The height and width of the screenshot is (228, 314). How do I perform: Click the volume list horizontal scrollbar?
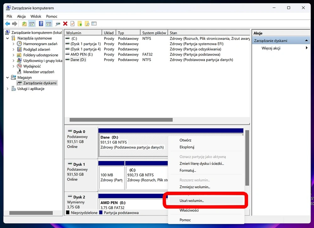pyautogui.click(x=121, y=120)
